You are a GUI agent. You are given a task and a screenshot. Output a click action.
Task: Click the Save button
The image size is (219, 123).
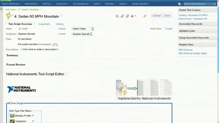[167, 16]
